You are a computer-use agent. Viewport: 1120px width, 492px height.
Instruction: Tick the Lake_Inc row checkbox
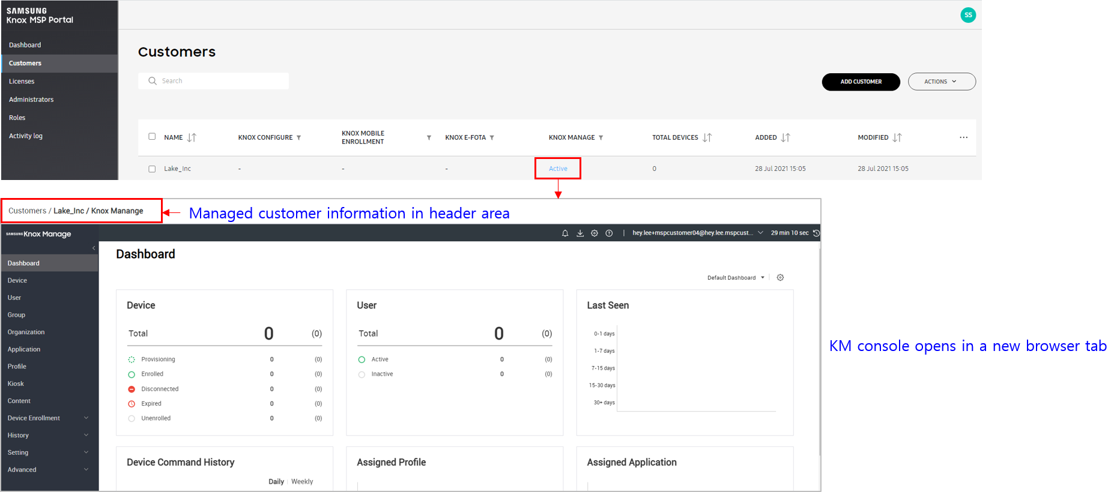(x=152, y=169)
